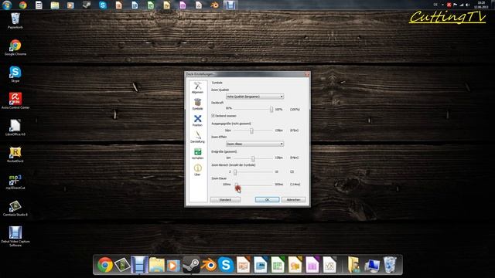
Task: Launch Steam from the RocketDock
Action: [191, 265]
